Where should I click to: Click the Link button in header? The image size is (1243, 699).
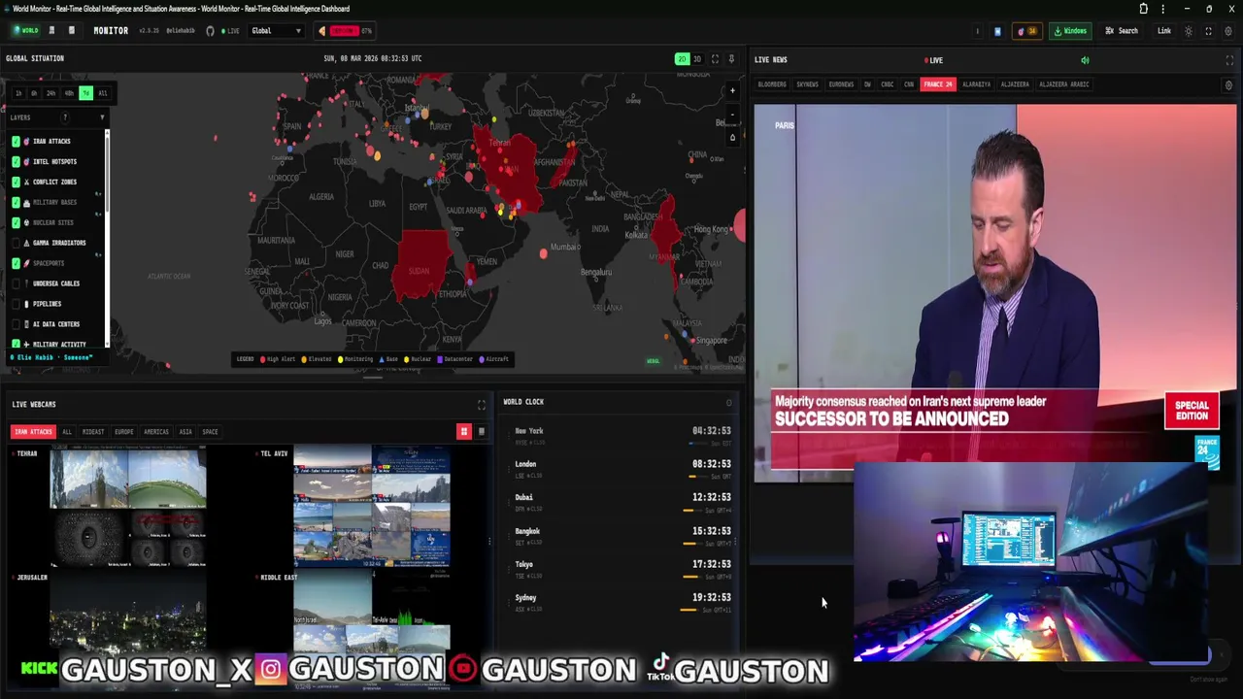pos(1163,31)
